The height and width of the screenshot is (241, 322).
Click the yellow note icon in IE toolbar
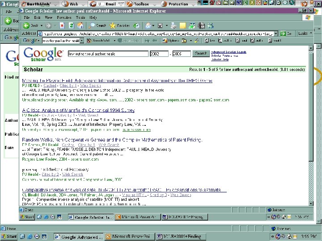[x=182, y=25]
